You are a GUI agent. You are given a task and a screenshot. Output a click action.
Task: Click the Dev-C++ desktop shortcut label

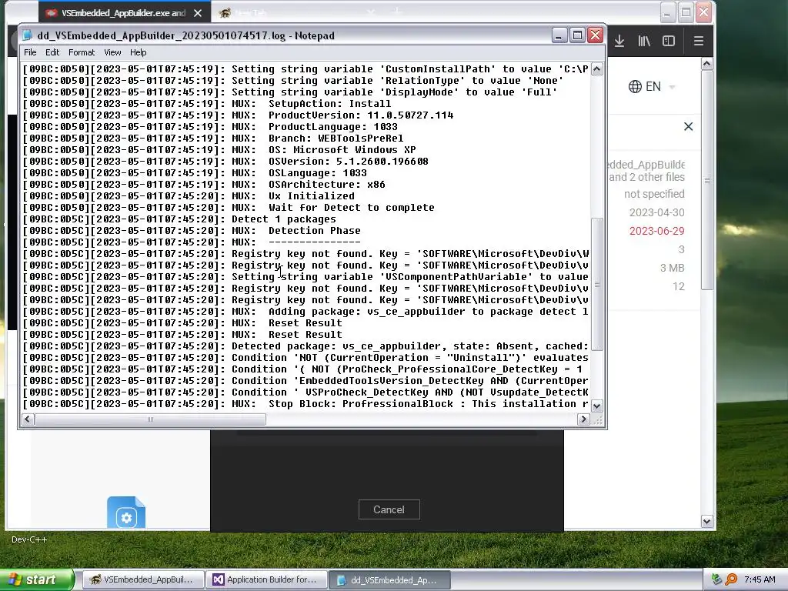click(x=29, y=539)
